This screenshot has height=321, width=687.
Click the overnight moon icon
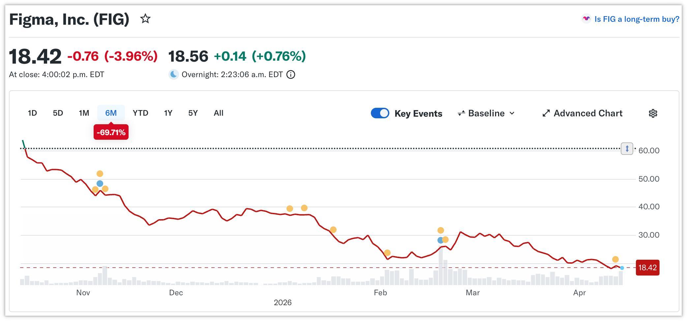174,75
